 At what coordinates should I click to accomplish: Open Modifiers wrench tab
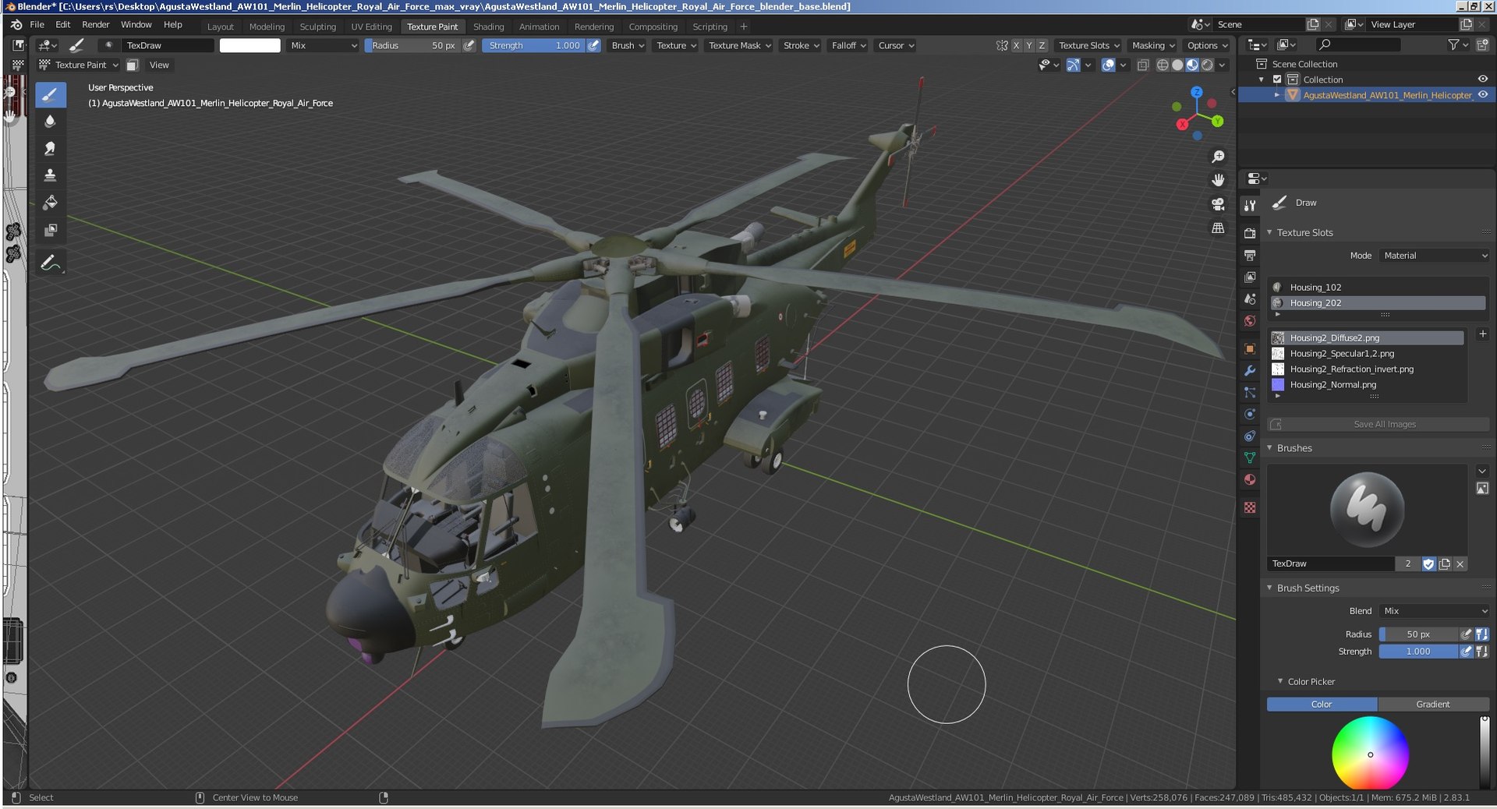coord(1250,370)
